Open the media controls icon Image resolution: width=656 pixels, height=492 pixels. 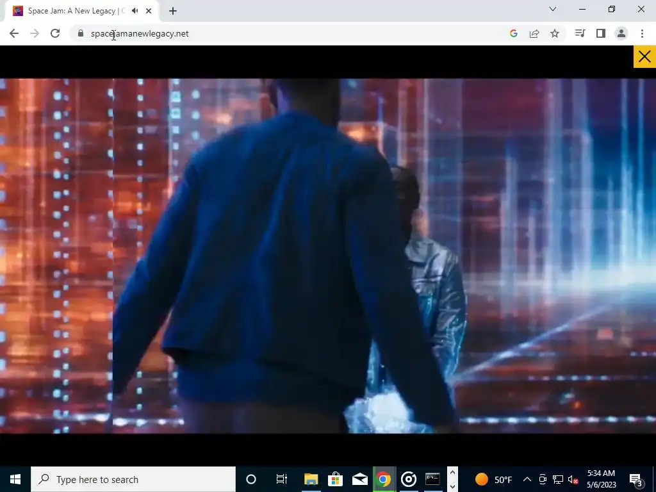(x=580, y=33)
